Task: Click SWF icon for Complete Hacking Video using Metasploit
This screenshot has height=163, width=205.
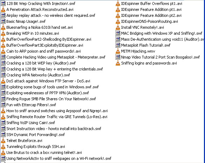Action: [3, 57]
